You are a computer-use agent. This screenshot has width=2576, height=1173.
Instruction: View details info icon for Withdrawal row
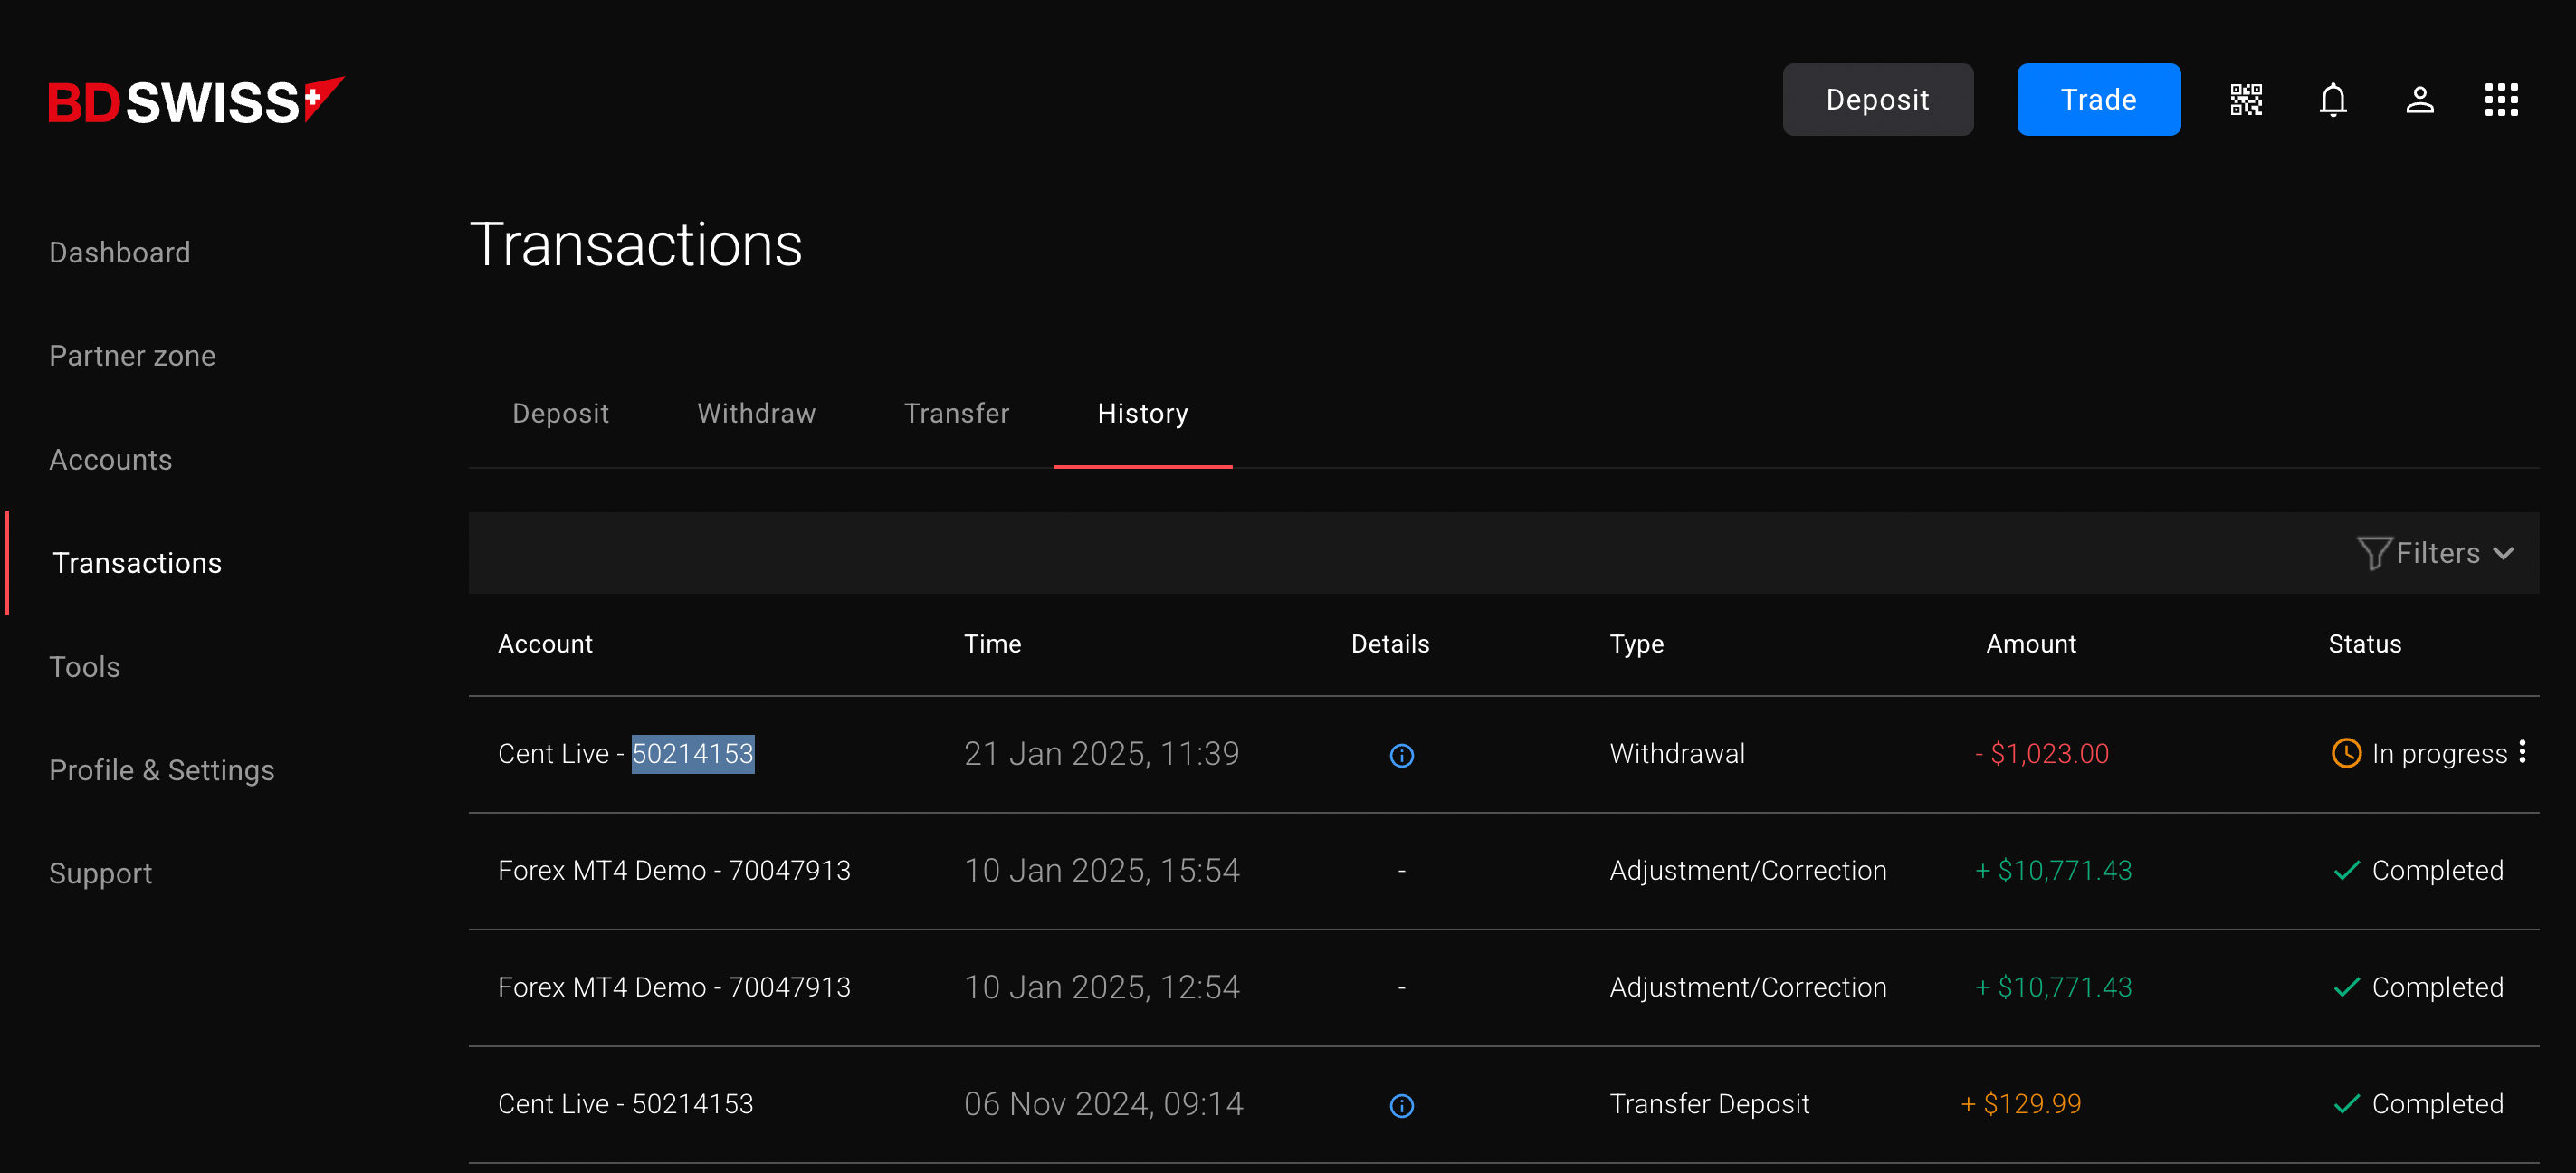[x=1401, y=755]
